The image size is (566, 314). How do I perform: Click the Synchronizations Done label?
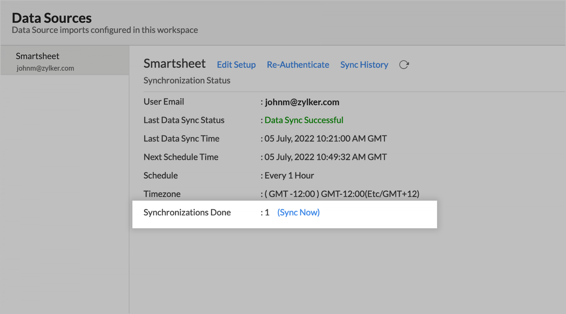187,212
